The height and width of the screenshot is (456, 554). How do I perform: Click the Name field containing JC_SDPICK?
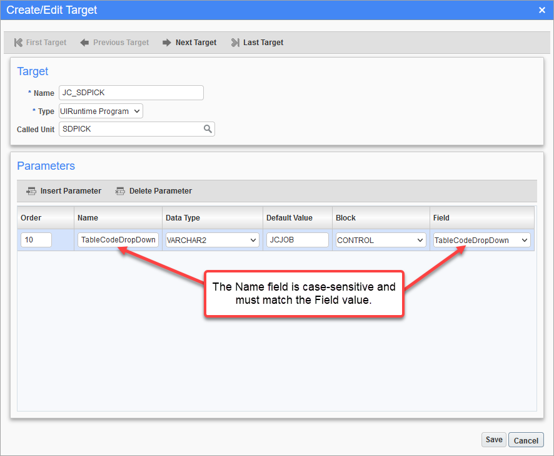(x=131, y=92)
